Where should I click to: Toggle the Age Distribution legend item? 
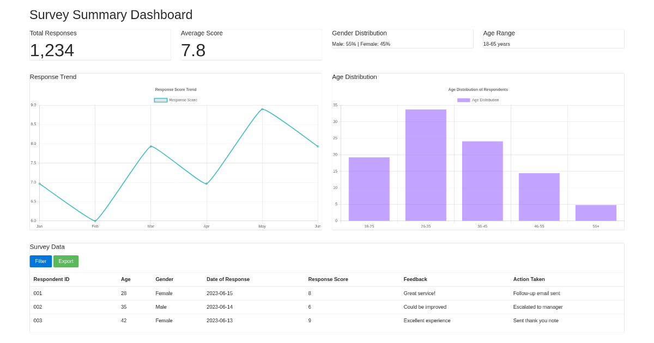[479, 100]
